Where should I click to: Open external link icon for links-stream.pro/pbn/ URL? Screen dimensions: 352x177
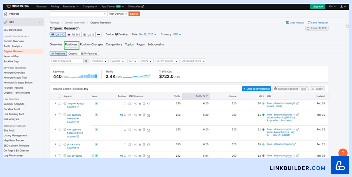coord(294,144)
